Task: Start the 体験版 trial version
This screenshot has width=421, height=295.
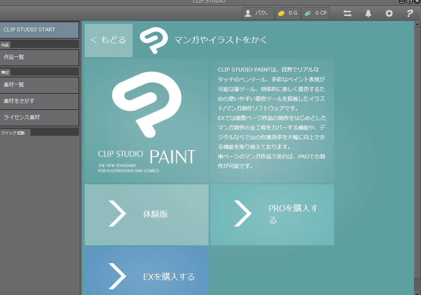Action: click(x=147, y=214)
